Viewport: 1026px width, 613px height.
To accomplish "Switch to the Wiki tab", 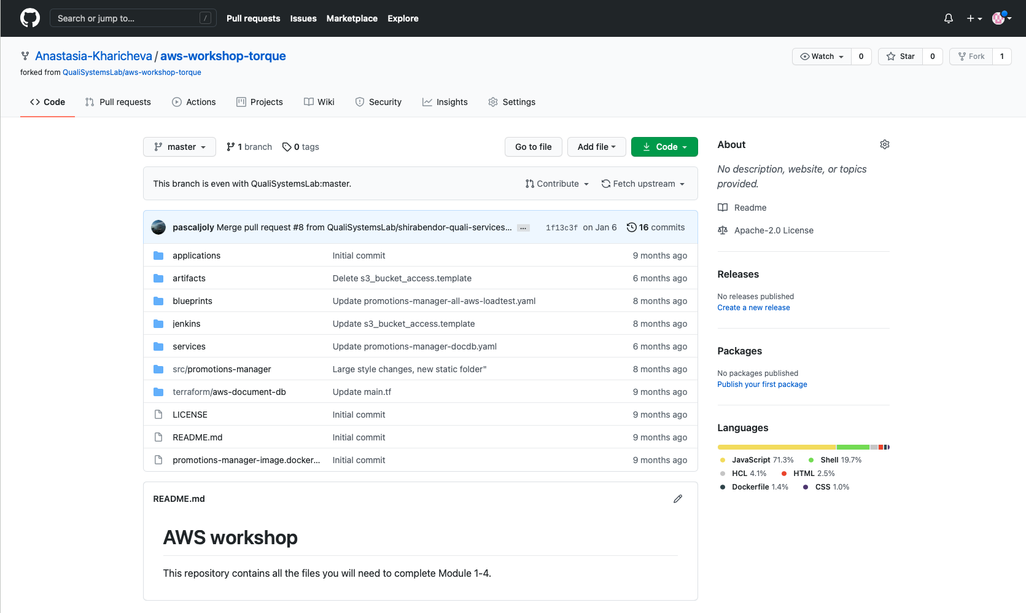I will 319,102.
